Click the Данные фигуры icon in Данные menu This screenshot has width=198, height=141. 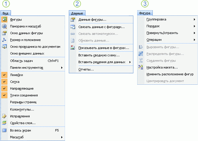[73, 20]
